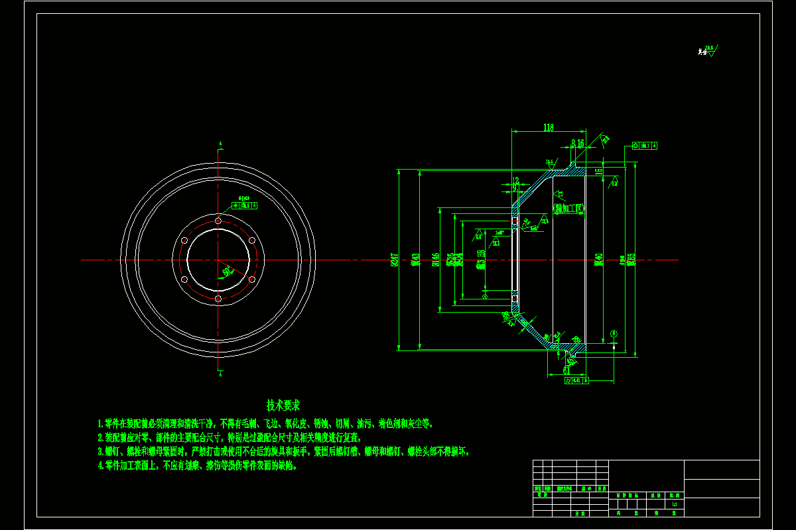796x530 pixels.
Task: Click the Ø247 outer diameter dimension
Action: pos(395,259)
